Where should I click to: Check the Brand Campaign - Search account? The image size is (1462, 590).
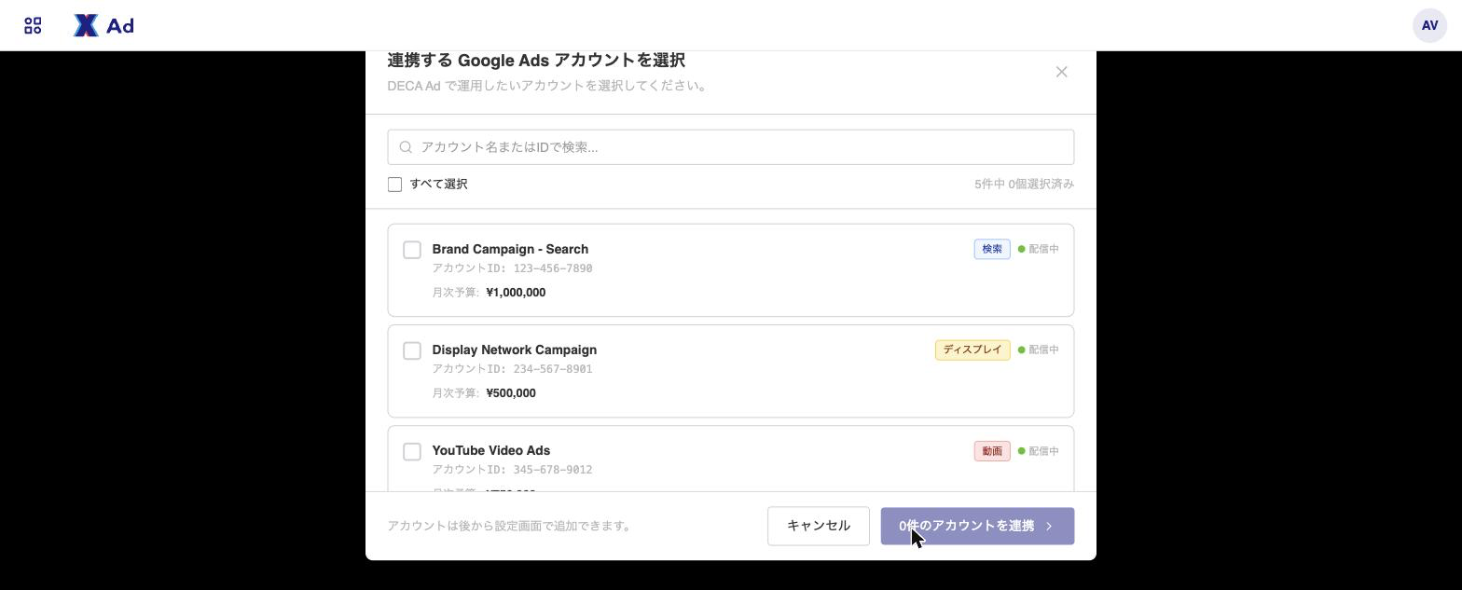pyautogui.click(x=412, y=250)
